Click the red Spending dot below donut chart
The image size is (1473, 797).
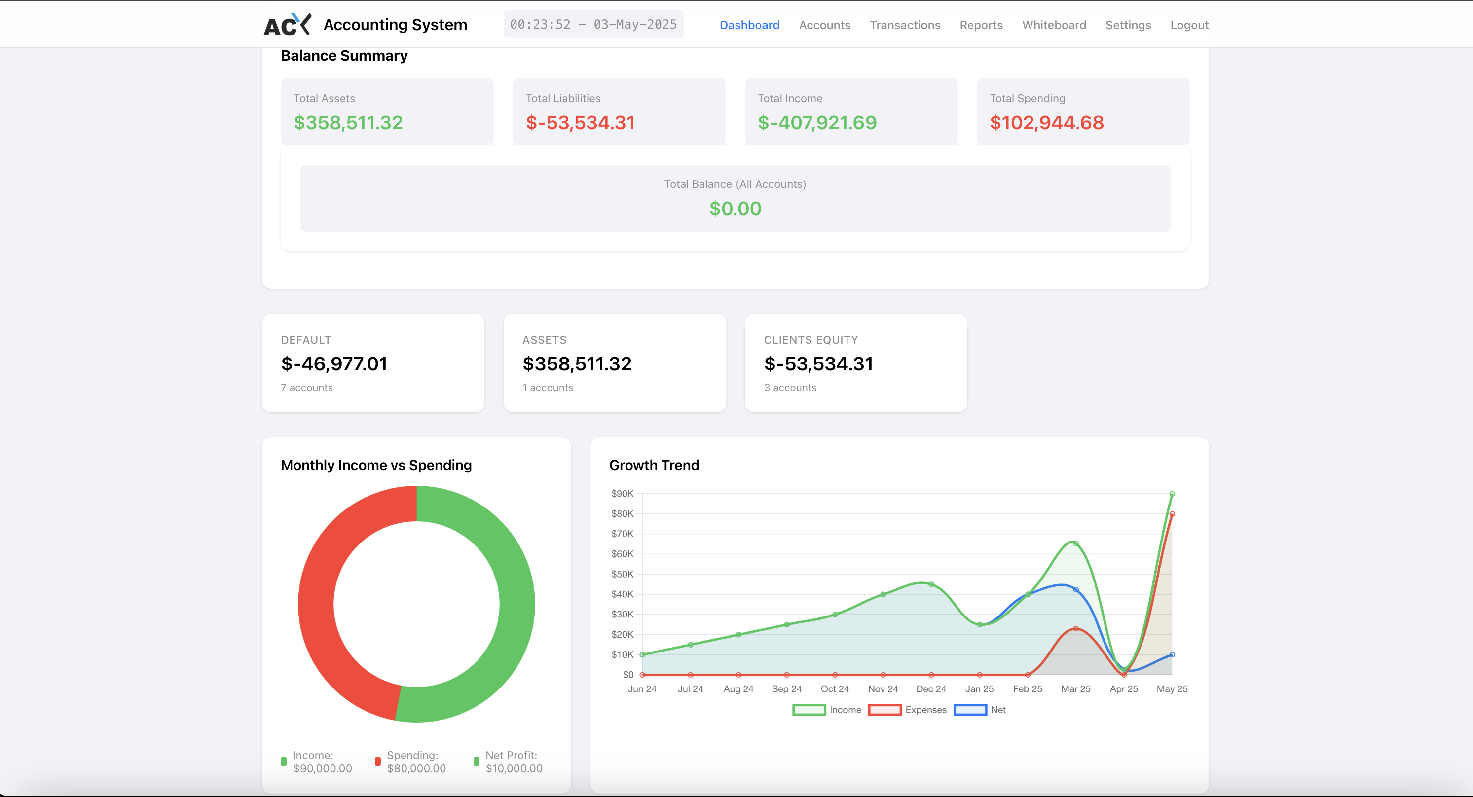pyautogui.click(x=377, y=761)
